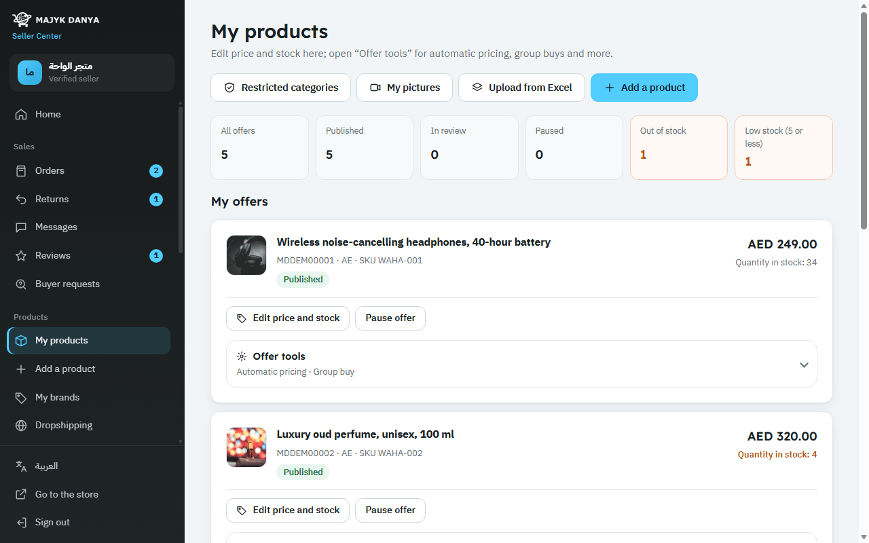This screenshot has height=543, width=869.
Task: Click the headphones product title
Action: pyautogui.click(x=413, y=242)
